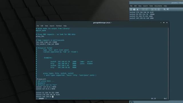
Task: Click the terminal's vertical scrollbar
Action: (168, 64)
